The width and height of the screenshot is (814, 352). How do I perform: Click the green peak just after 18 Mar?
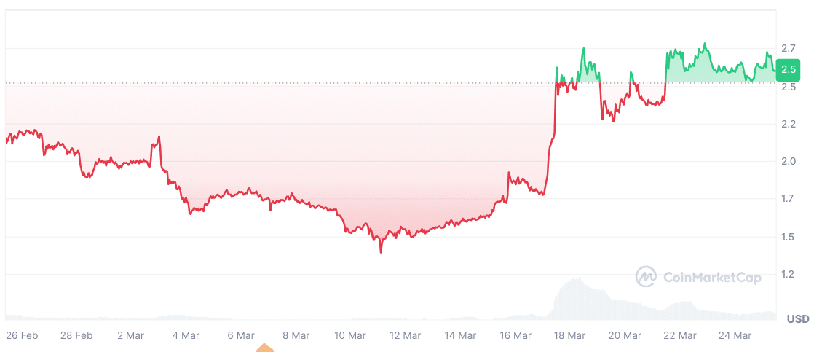pos(584,50)
